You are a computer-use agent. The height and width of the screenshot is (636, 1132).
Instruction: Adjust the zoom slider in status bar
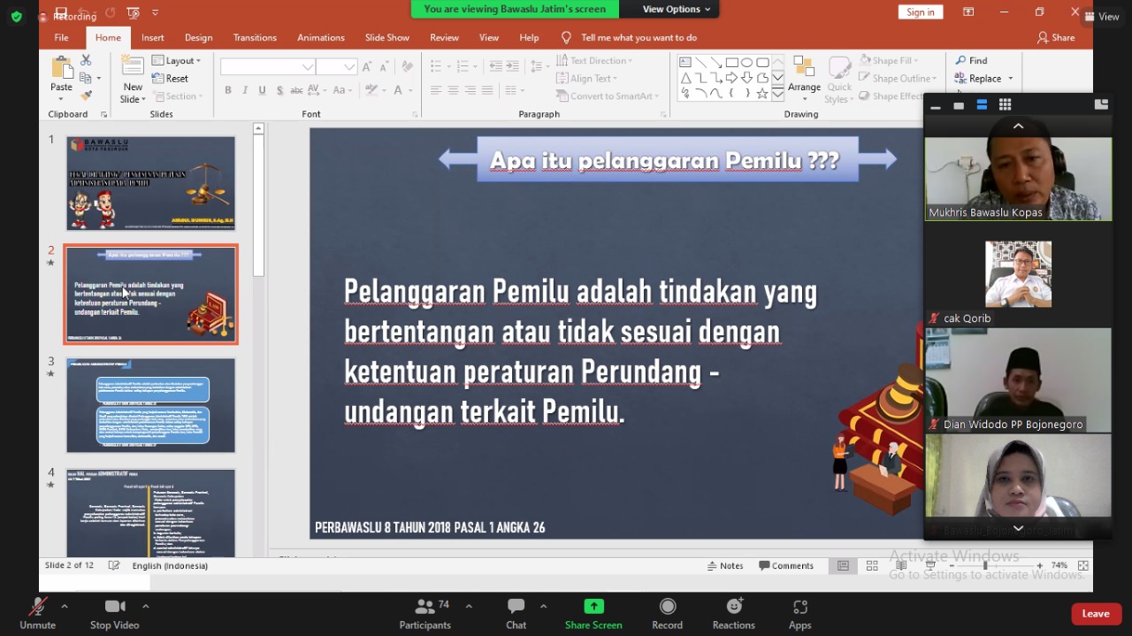[985, 566]
